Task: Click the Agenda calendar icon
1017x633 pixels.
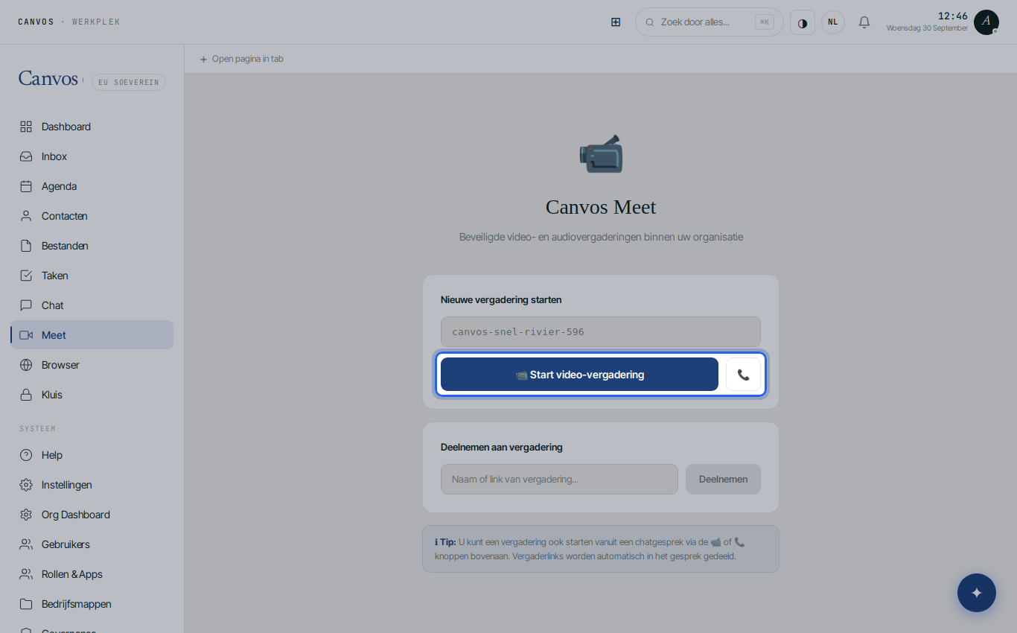Action: click(x=26, y=186)
